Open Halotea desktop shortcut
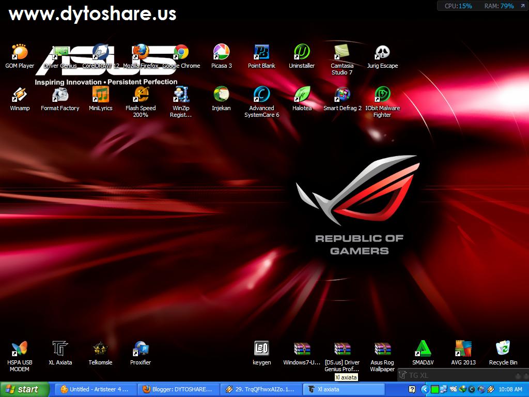 302,99
